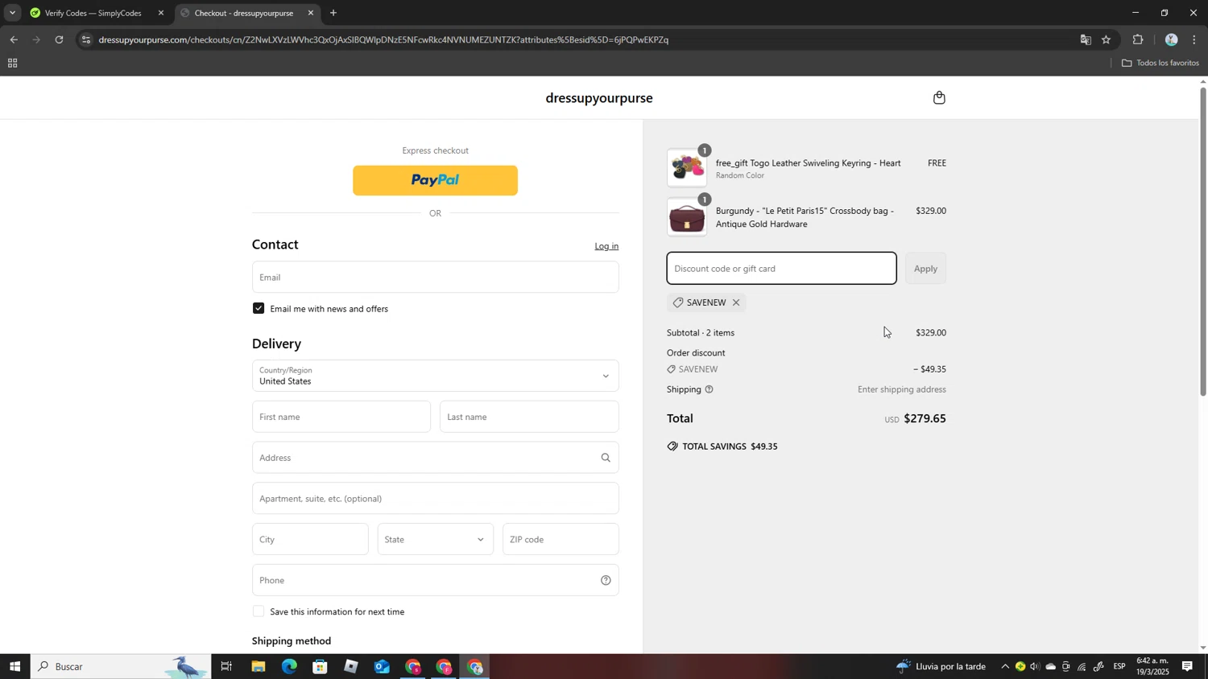
Task: Apply the discount code
Action: 925,269
